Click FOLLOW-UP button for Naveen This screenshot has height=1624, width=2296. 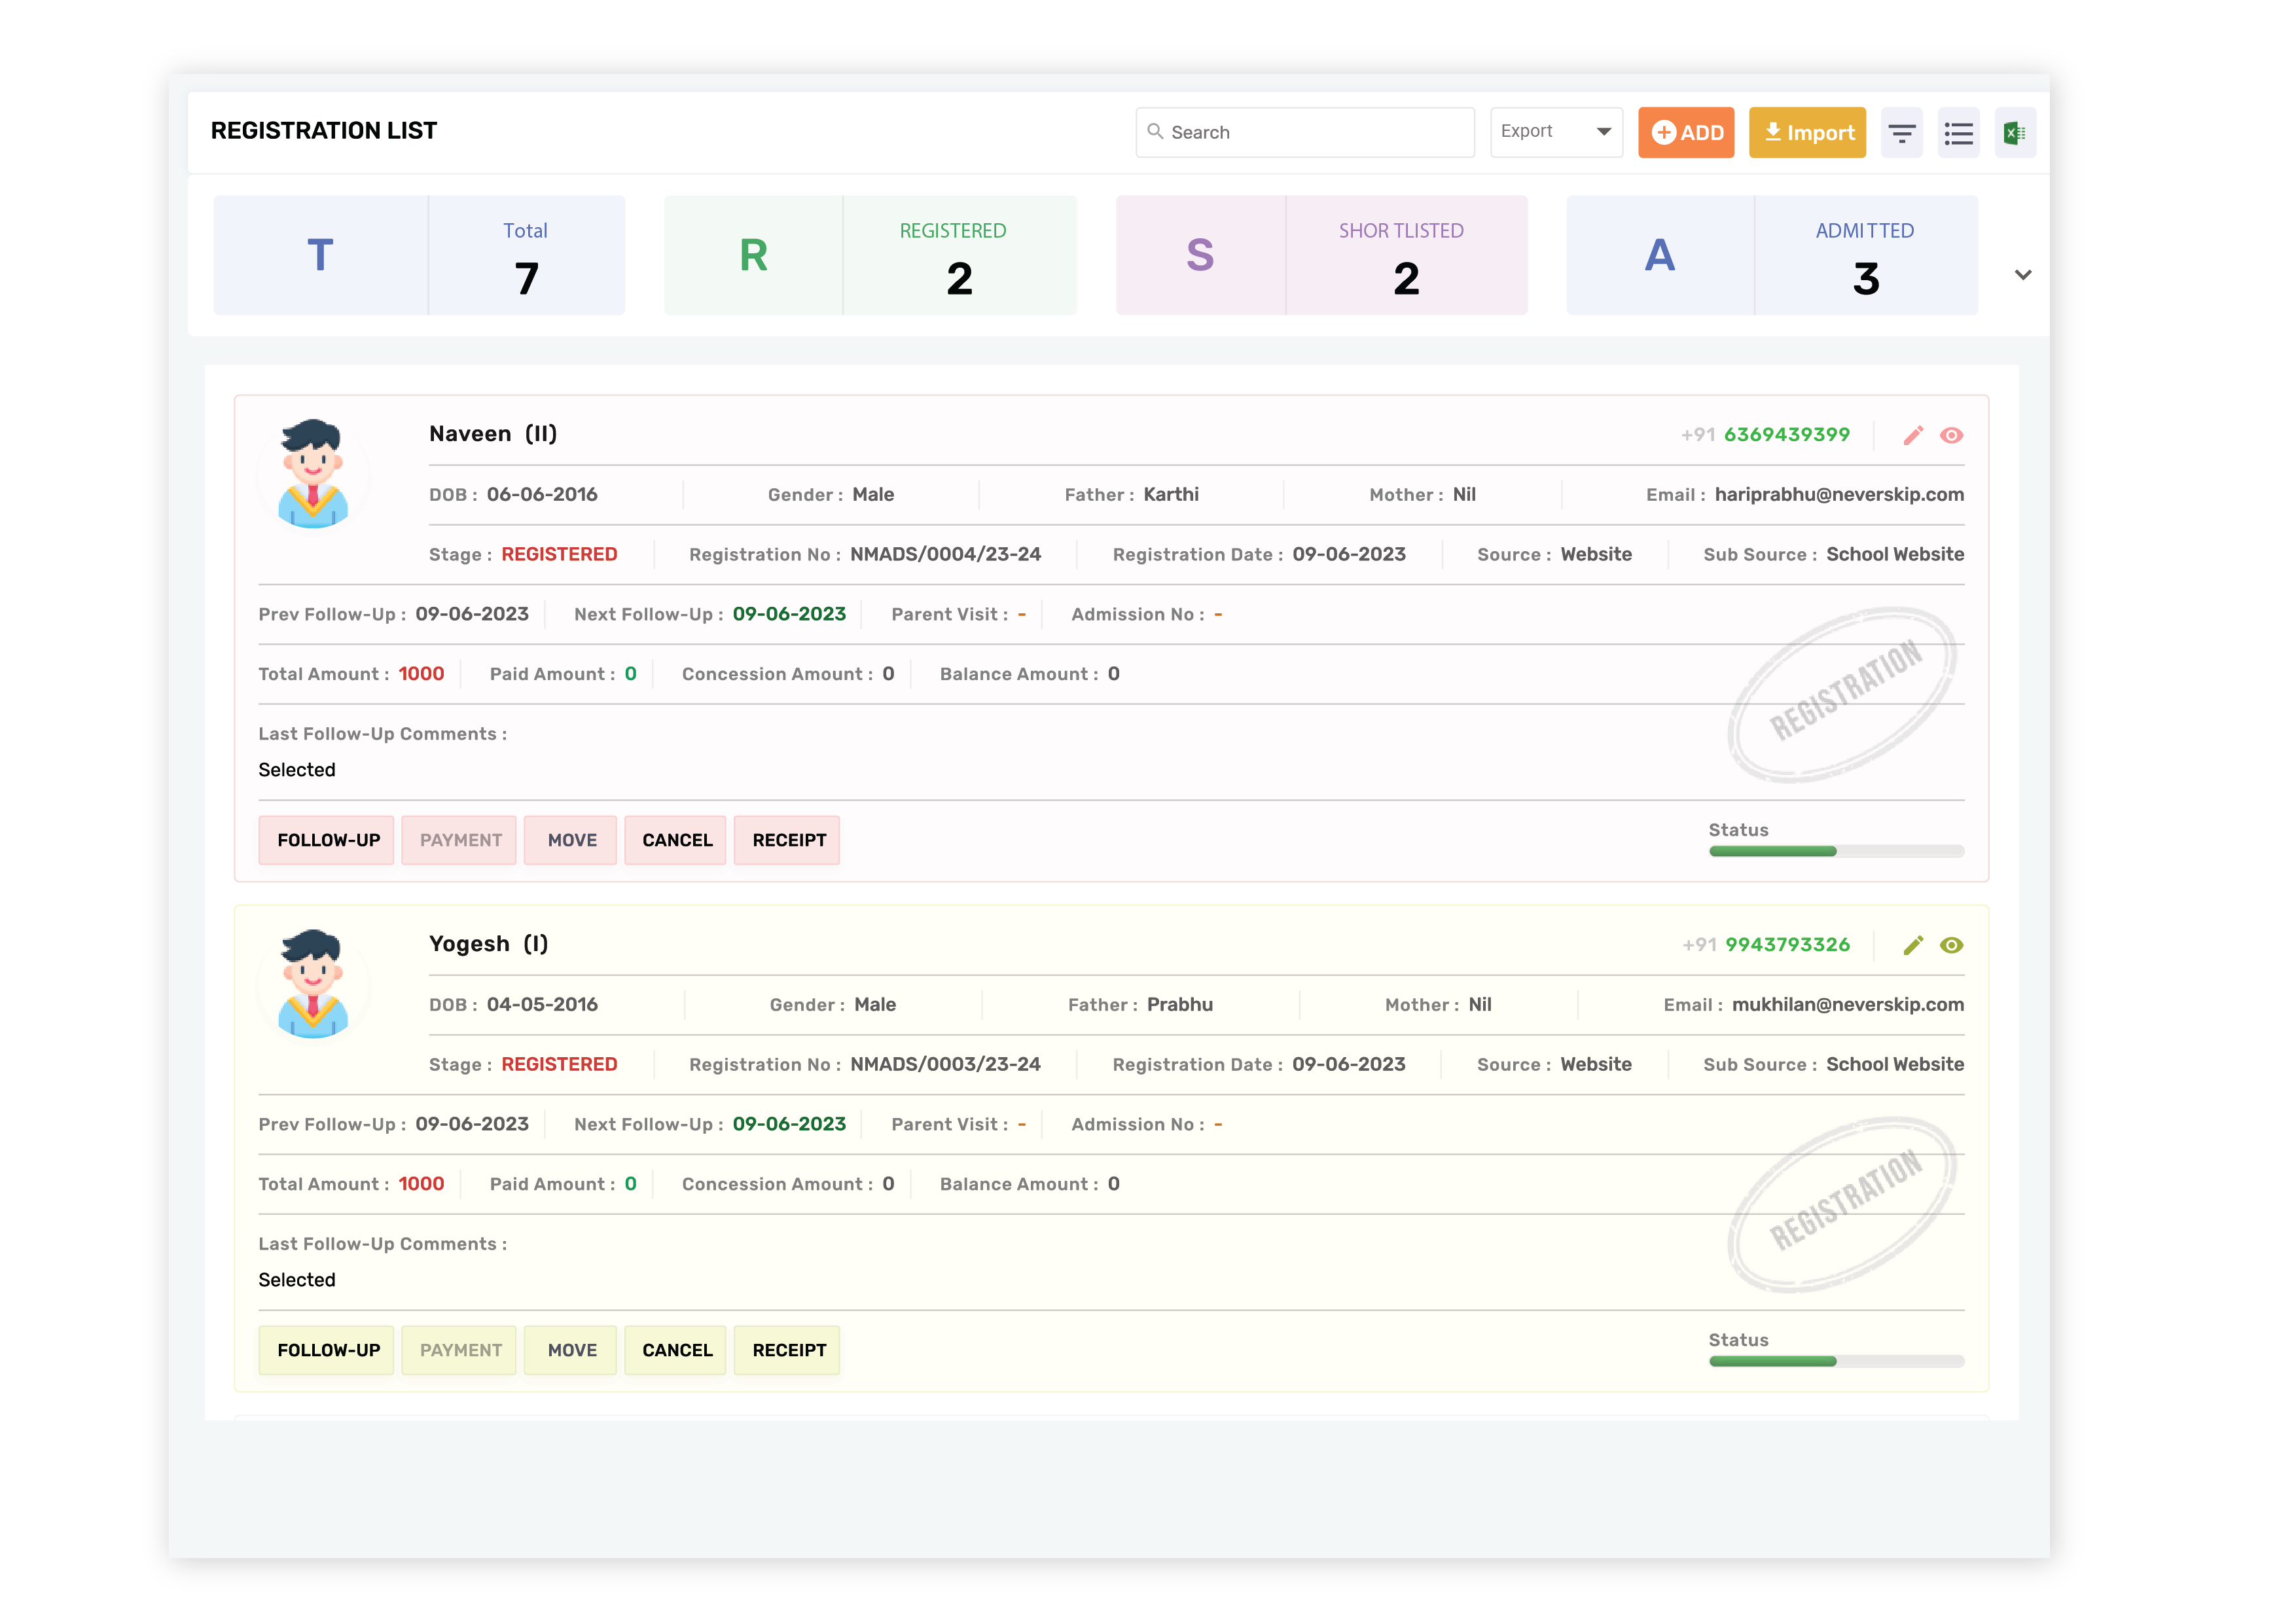327,840
